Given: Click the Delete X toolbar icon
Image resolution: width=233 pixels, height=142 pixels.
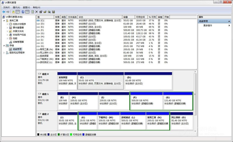Looking at the screenshot, I should (37, 12).
